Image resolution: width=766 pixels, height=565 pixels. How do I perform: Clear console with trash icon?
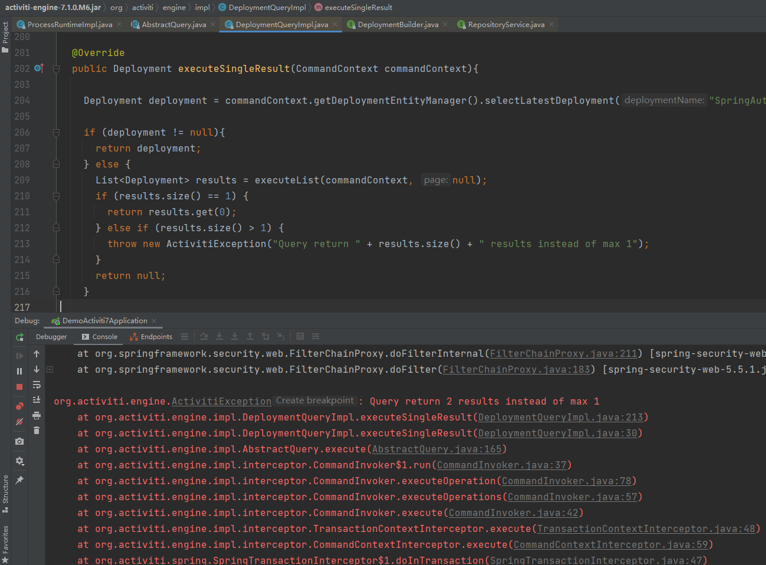point(37,431)
